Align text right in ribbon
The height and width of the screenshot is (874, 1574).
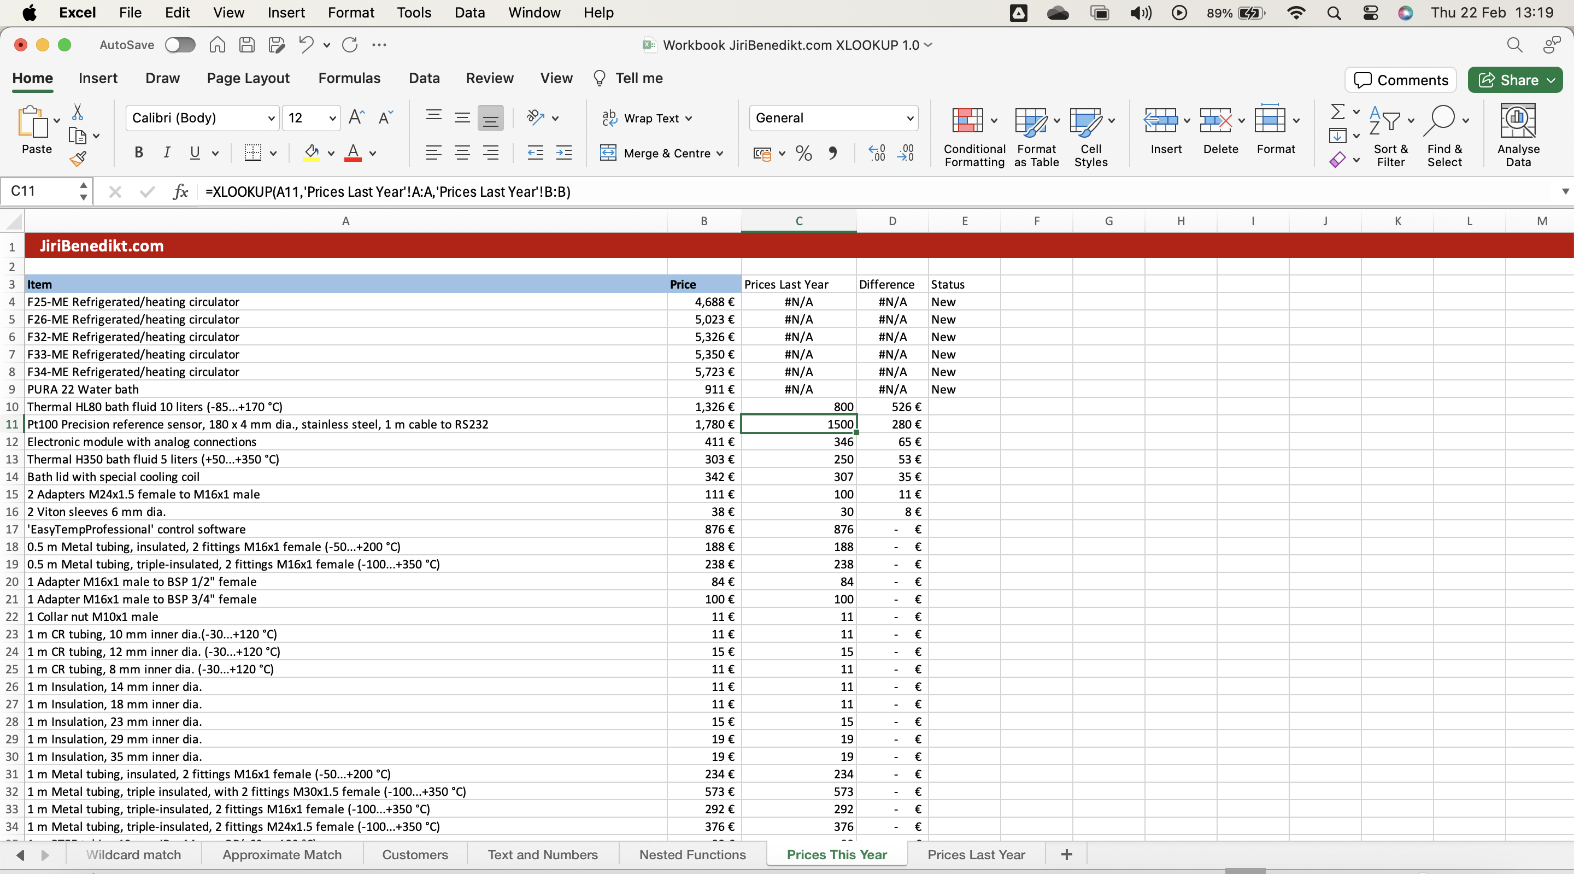491,153
